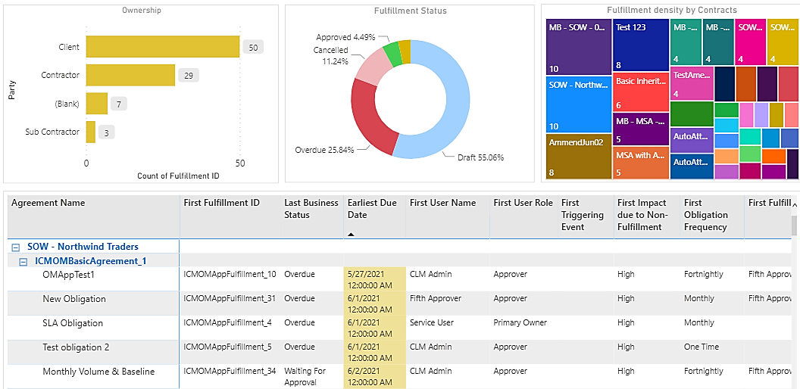Collapse the ICMOMBasicAgreement_1 tree node
Viewport: 800px width, 389px height.
(23, 262)
